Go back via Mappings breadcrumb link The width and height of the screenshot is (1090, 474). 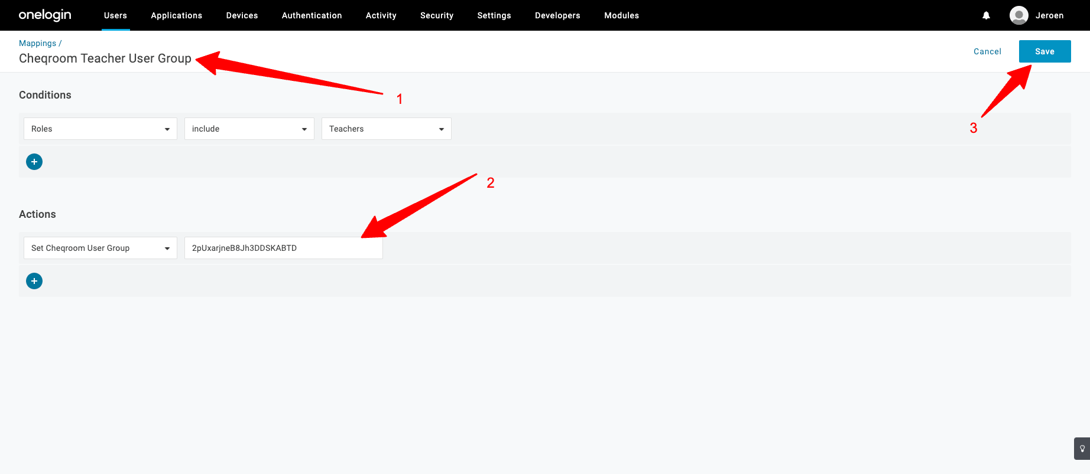pyautogui.click(x=37, y=43)
